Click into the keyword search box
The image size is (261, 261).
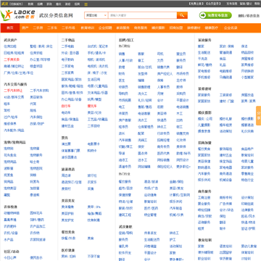142,15
